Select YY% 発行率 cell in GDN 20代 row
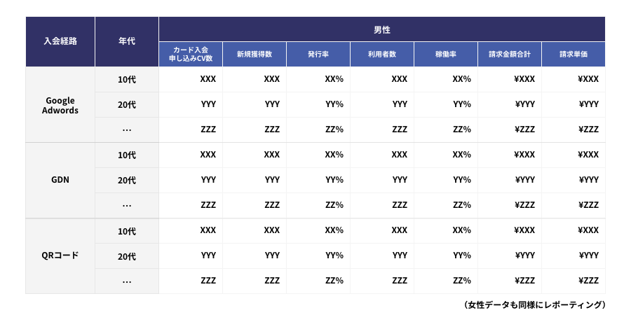The width and height of the screenshot is (631, 322). pos(318,180)
